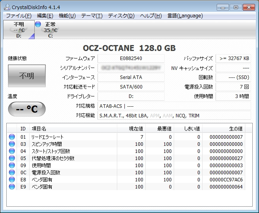The height and width of the screenshot is (213, 259).
Task: Click the status orb for row ID 0C
Action: (12, 172)
